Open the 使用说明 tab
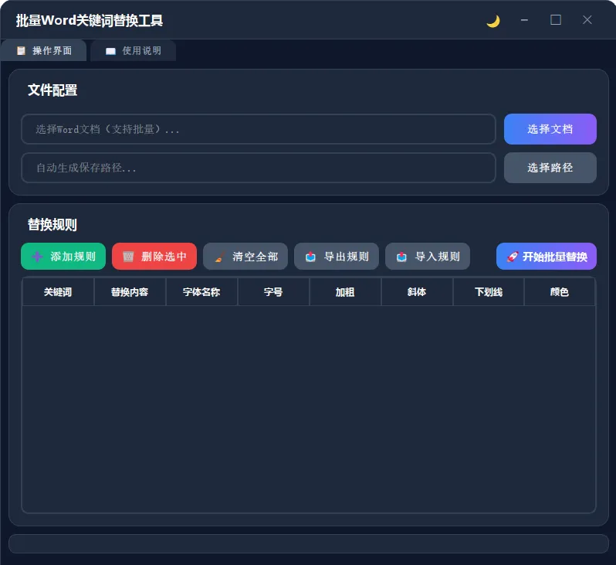Viewport: 616px width, 565px height. [x=134, y=50]
